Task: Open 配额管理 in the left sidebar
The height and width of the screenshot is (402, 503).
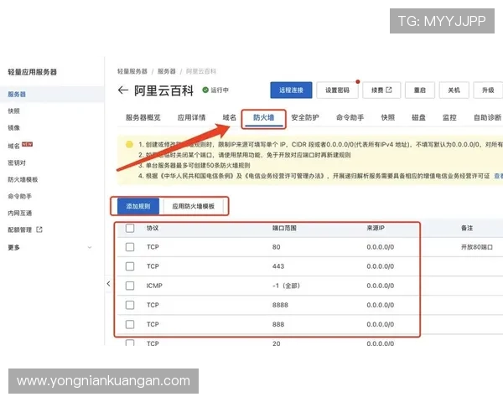Action: click(20, 229)
